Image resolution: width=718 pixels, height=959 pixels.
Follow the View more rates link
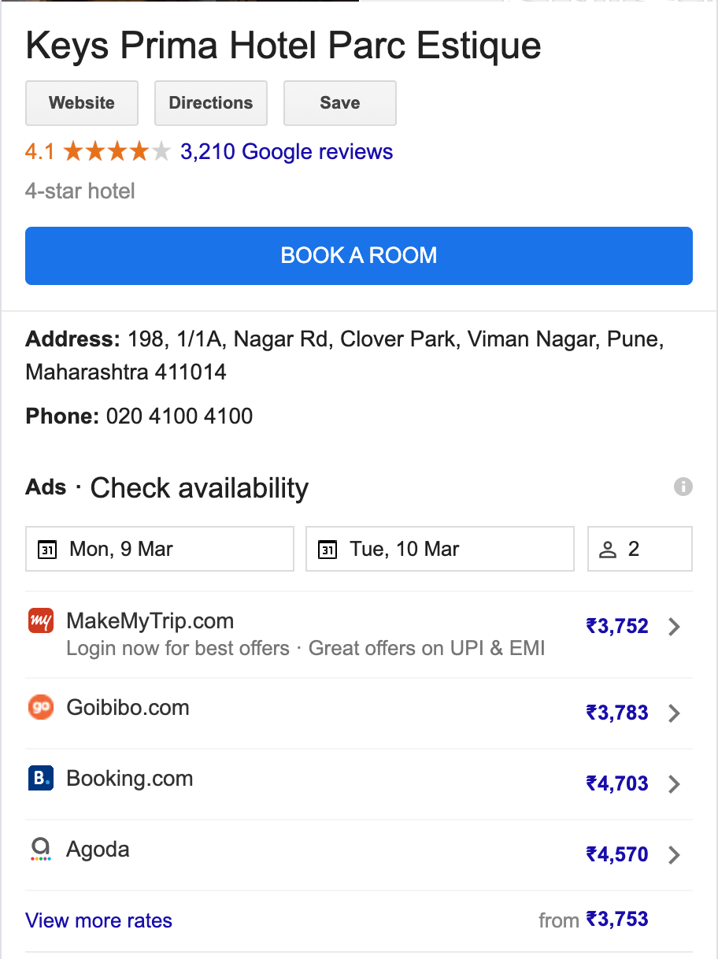coord(99,920)
